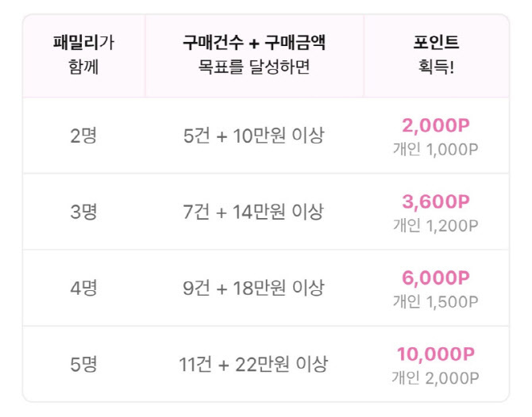Click the '구매건수 + 구매금액' header text
The width and height of the screenshot is (532, 417).
[254, 44]
